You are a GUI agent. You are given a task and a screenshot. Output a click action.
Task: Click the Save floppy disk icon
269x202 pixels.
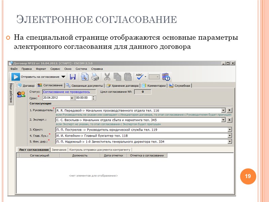tap(73, 77)
